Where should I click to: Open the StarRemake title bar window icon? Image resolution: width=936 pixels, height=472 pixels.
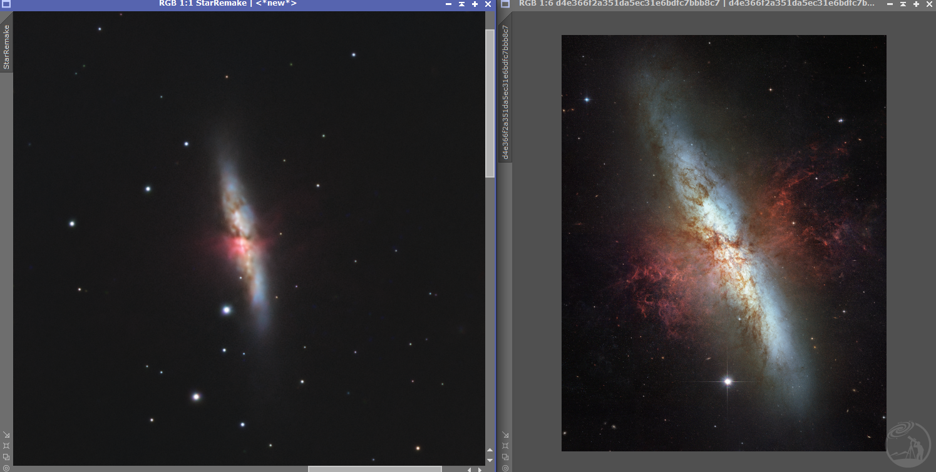click(x=6, y=4)
